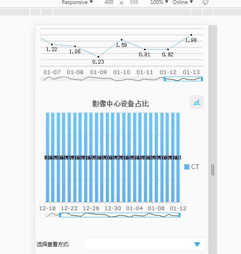Click left handle of bar chart zoom slider
The width and height of the screenshot is (241, 254).
[60, 215]
